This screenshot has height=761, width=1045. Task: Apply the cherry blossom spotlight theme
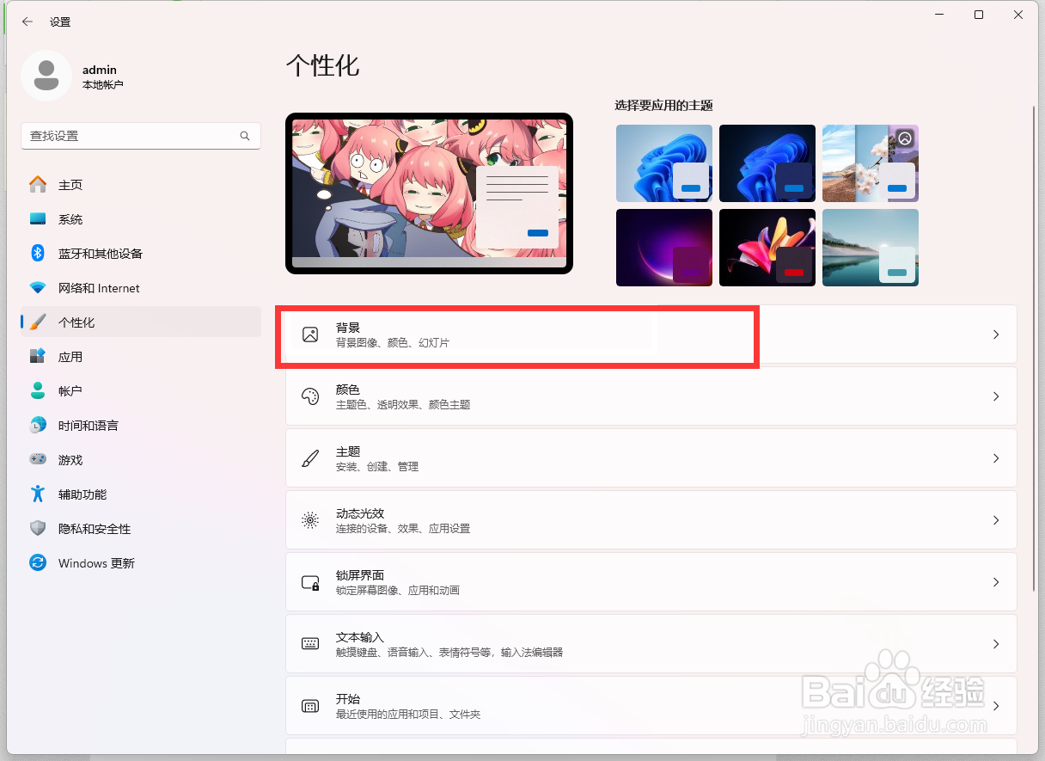pyautogui.click(x=871, y=163)
